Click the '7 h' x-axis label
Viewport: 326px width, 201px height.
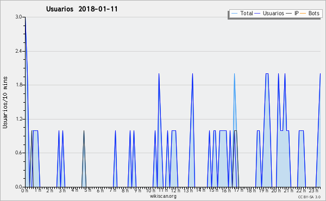tap(112, 190)
